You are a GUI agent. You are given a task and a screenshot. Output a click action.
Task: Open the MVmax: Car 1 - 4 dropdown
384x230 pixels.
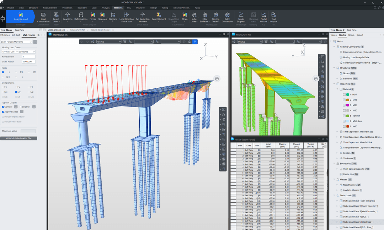pyautogui.click(x=18, y=52)
